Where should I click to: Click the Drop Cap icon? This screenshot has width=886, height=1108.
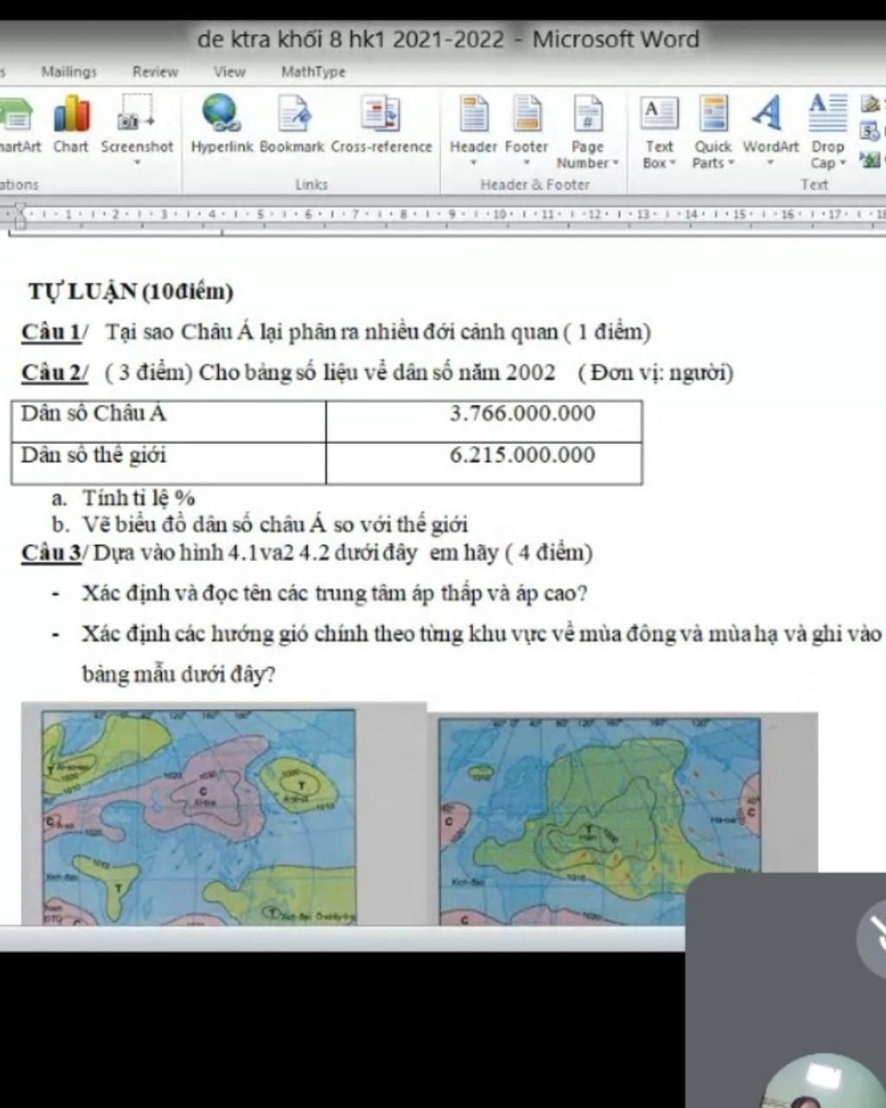point(828,113)
